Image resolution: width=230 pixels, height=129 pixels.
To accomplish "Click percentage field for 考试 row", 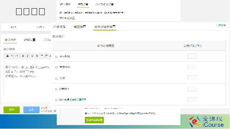I will [192, 78].
